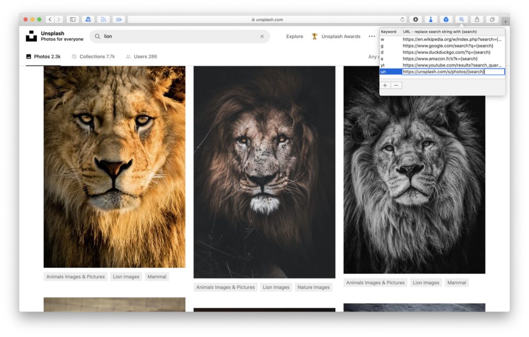Screen dimensions: 529x337
Task: Open the Share button in toolbar
Action: pyautogui.click(x=477, y=20)
